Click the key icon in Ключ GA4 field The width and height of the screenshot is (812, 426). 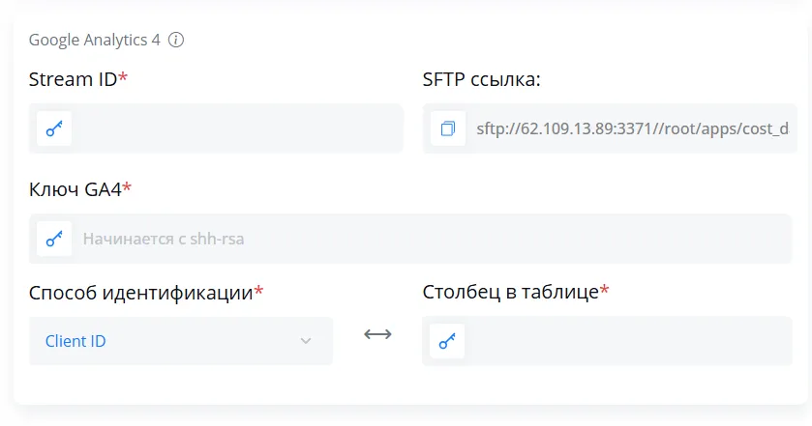tap(54, 239)
